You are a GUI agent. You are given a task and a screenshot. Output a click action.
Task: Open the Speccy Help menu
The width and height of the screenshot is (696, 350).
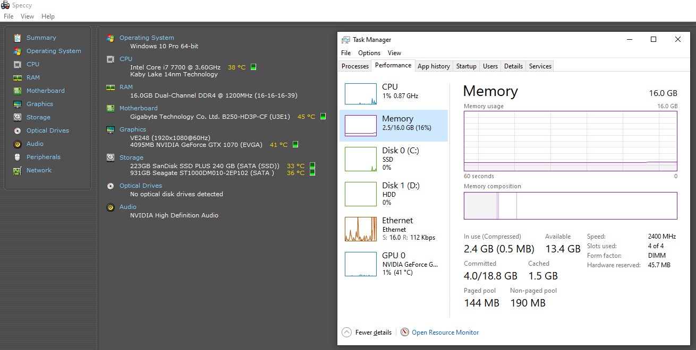(48, 16)
